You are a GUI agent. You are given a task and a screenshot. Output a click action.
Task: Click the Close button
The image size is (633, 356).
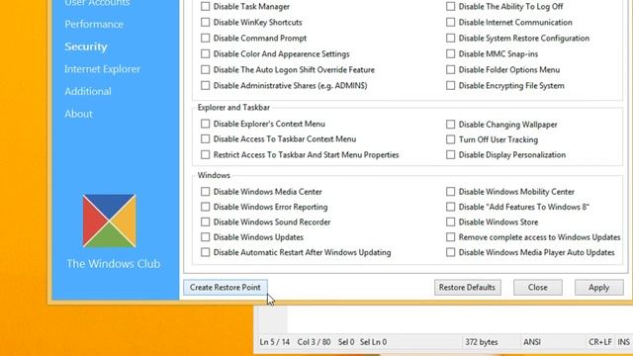[x=538, y=288]
